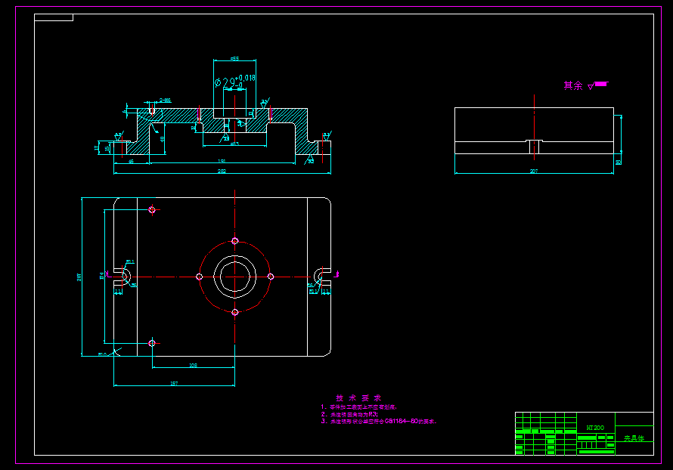The height and width of the screenshot is (470, 673).
Task: Select the 282 overall width dimension
Action: click(222, 171)
